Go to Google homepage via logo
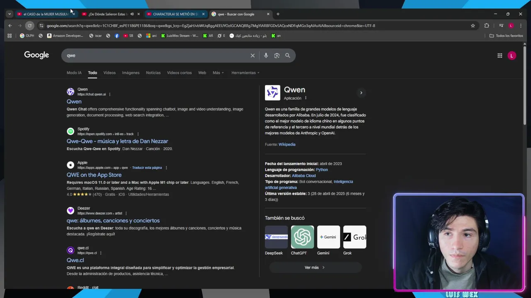Viewport: 531px width, 298px height. 37,55
